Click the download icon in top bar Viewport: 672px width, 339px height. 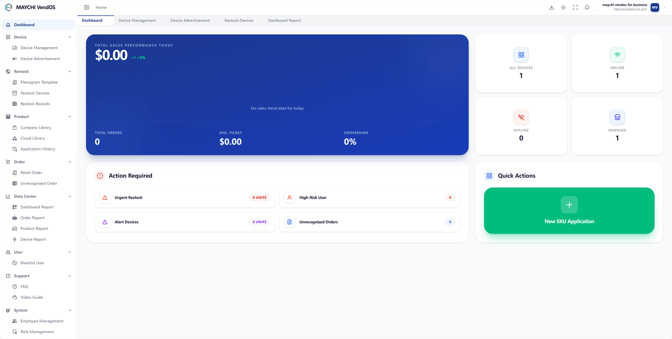(x=551, y=8)
